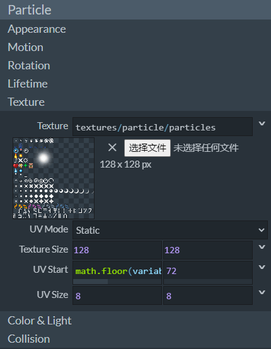
Task: Click the particles texture preview thumbnail
Action: pos(54,178)
